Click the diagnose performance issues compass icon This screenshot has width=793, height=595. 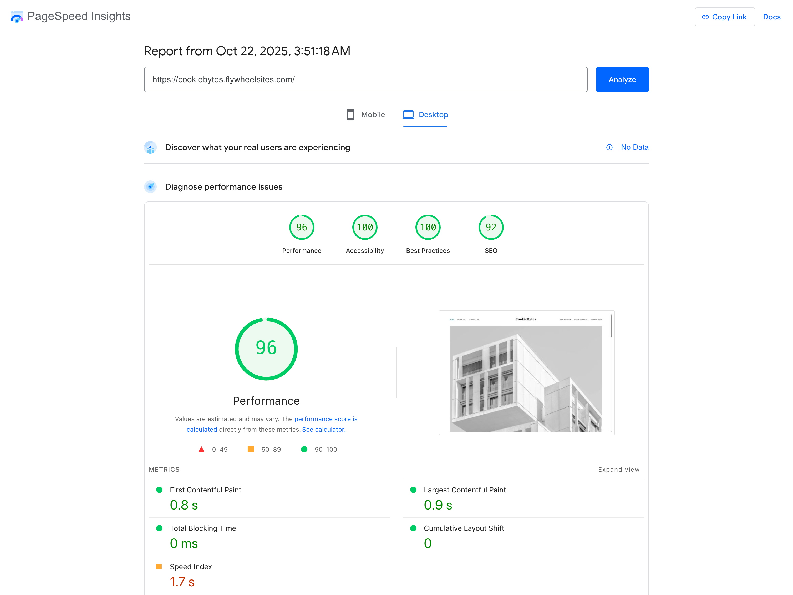[x=151, y=186]
